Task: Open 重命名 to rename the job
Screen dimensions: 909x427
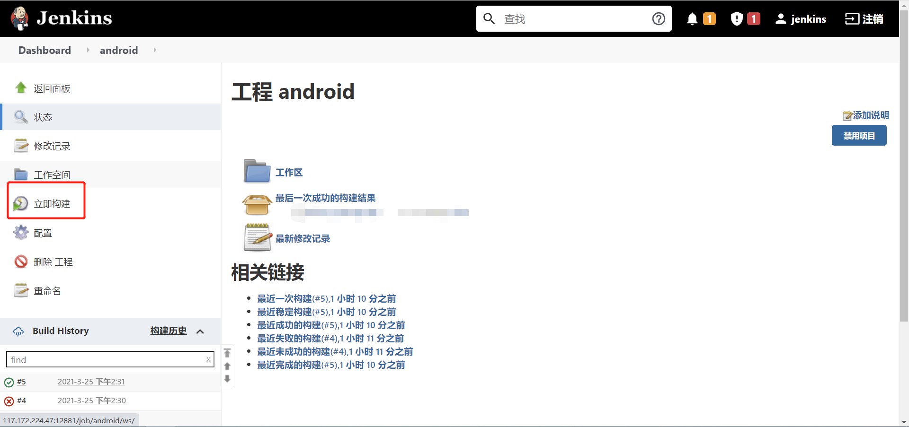Action: click(x=47, y=290)
